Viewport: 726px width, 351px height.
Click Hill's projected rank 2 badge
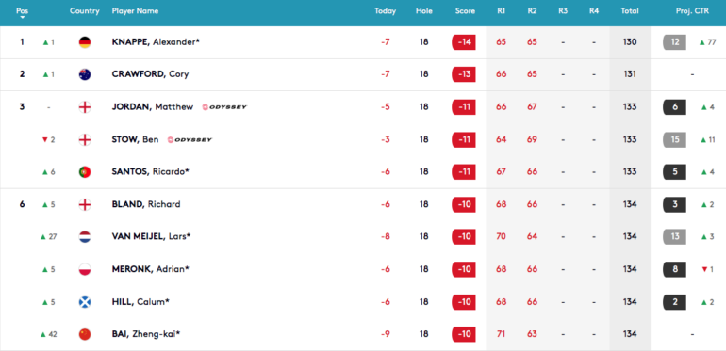(x=675, y=301)
